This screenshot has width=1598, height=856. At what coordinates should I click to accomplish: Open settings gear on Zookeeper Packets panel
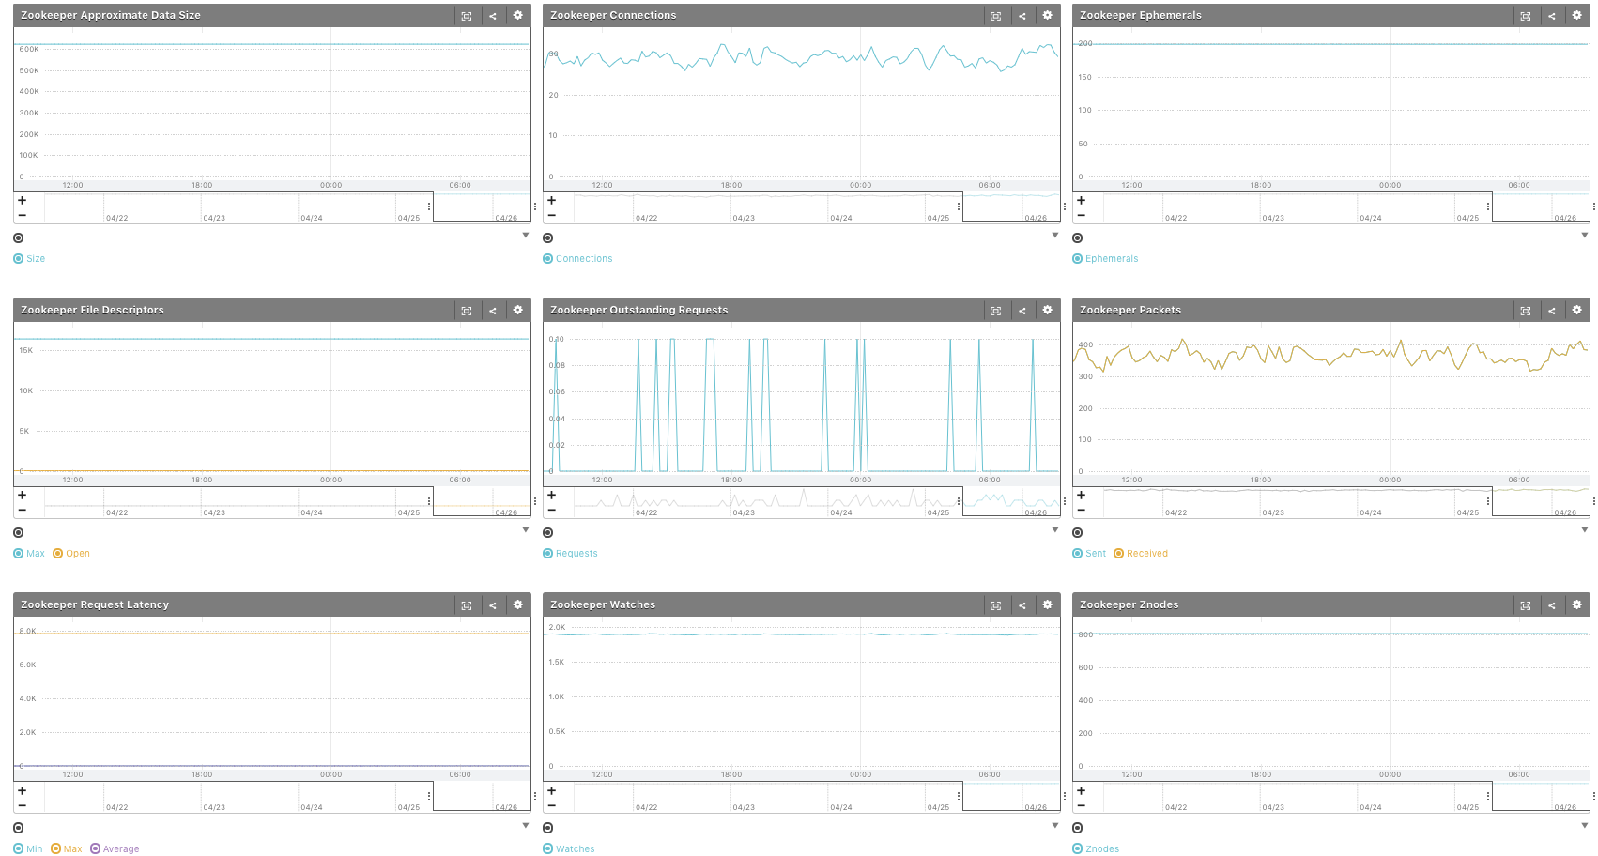[x=1576, y=310]
